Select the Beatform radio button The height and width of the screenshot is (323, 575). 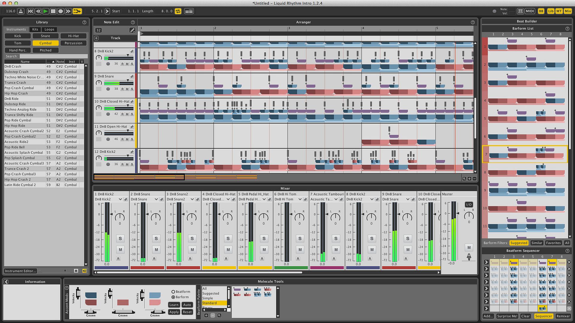[173, 292]
